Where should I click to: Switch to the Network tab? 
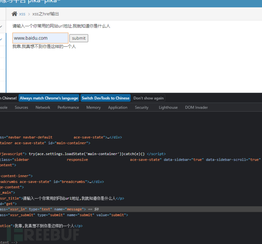click(x=43, y=107)
